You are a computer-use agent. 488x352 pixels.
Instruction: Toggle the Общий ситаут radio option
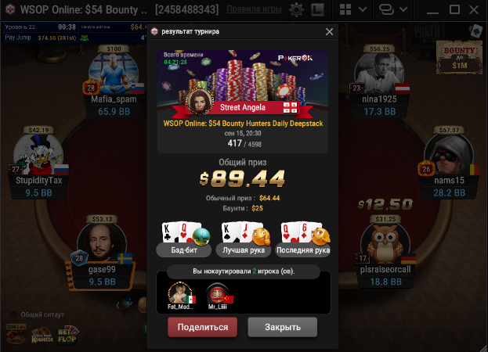pos(13,314)
